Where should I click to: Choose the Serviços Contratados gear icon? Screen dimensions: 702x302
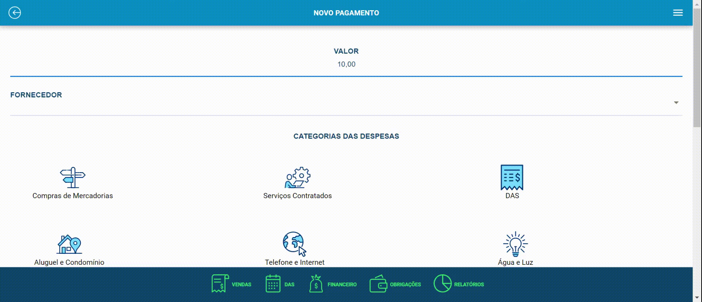click(297, 178)
